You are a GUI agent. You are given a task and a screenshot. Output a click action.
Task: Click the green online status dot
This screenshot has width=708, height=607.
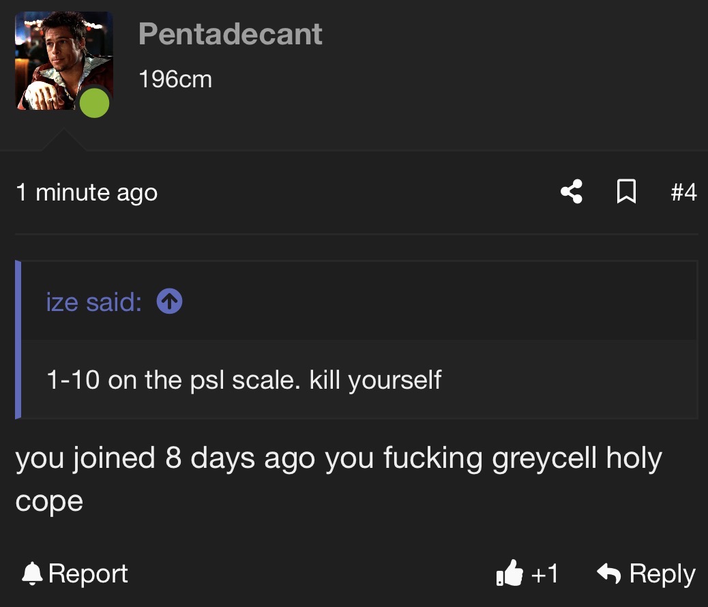[94, 103]
